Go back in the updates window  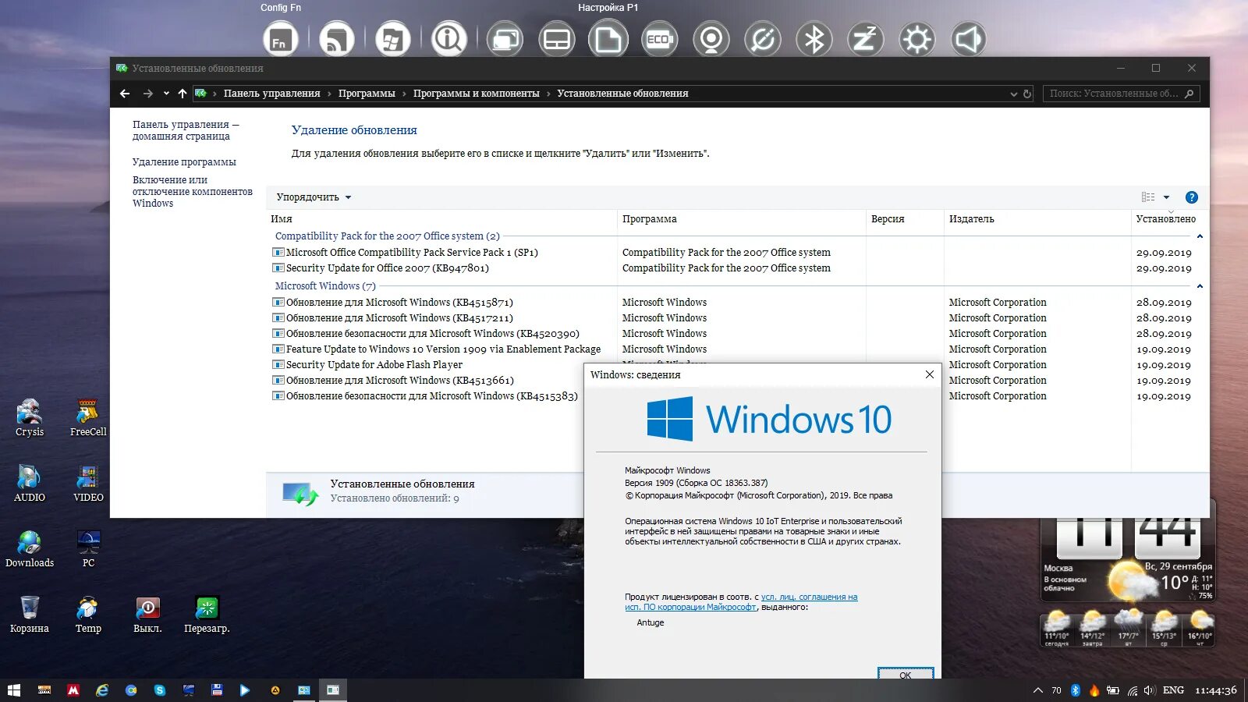click(x=125, y=94)
